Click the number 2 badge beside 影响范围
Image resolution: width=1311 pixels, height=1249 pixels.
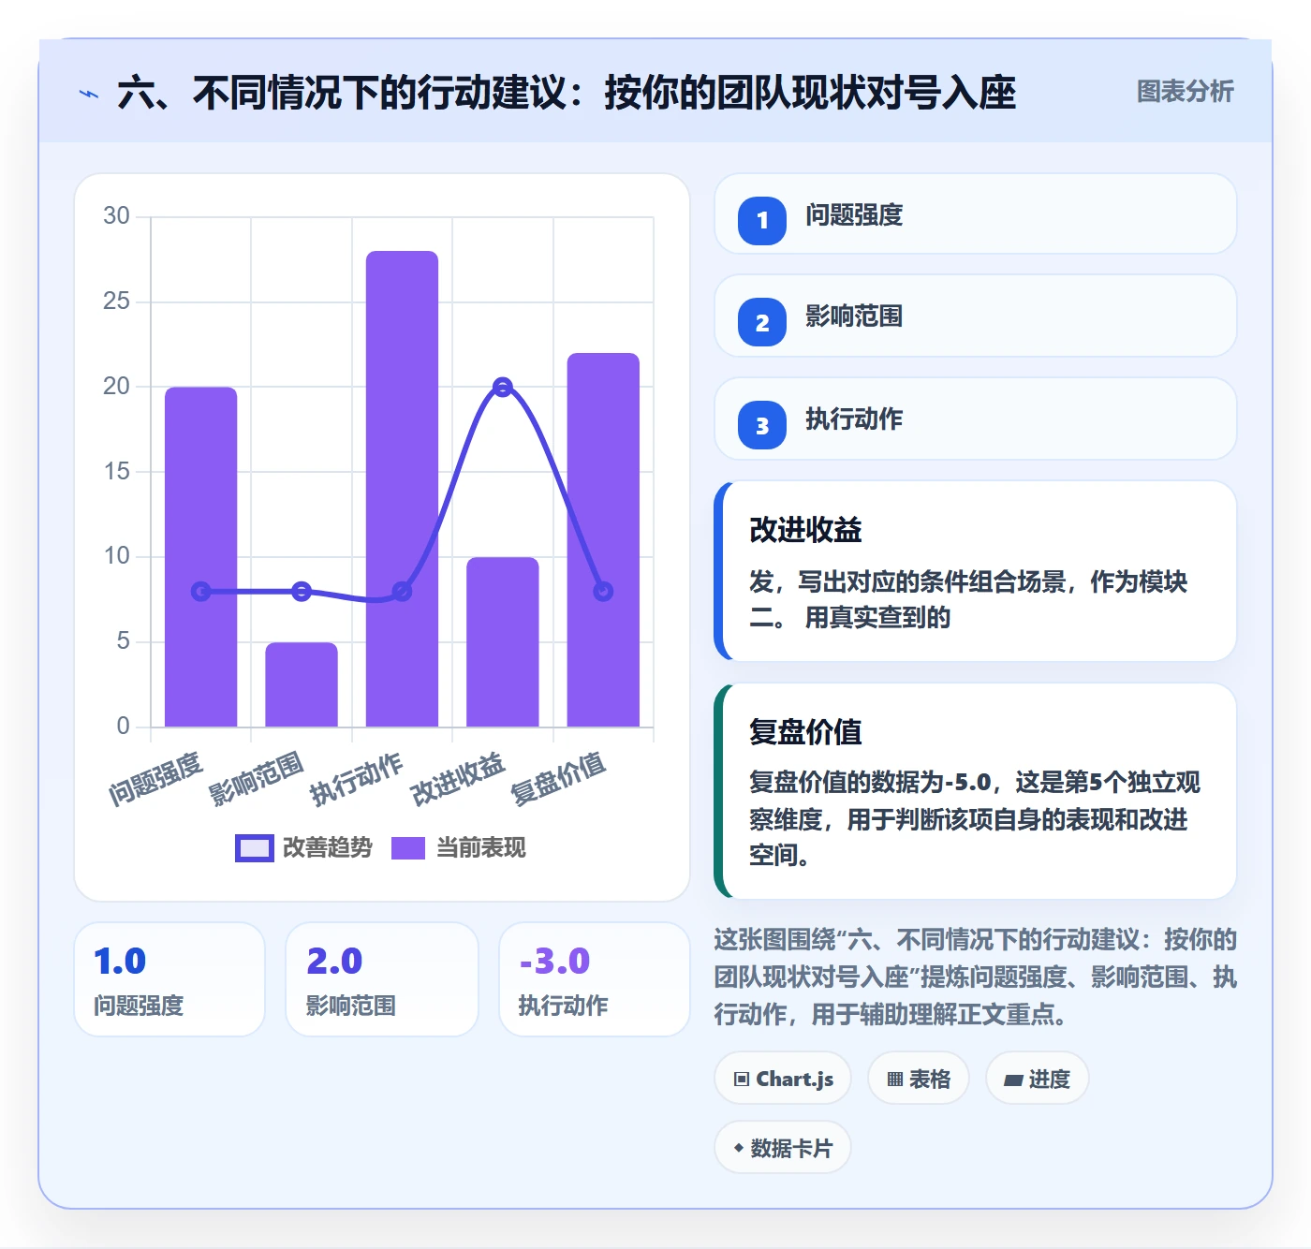point(762,322)
